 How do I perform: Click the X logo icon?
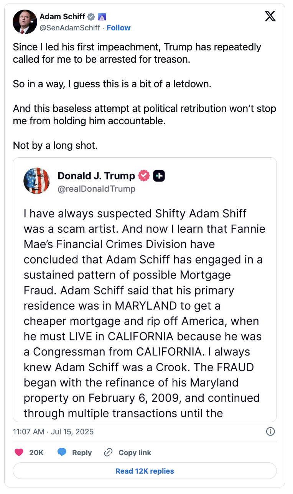(270, 16)
